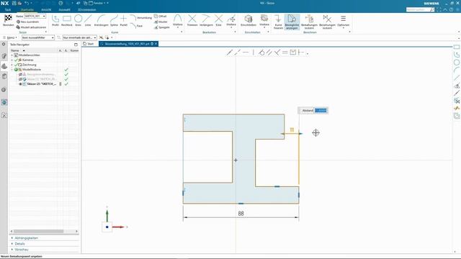Select the Fase chamfer tool

point(137,26)
